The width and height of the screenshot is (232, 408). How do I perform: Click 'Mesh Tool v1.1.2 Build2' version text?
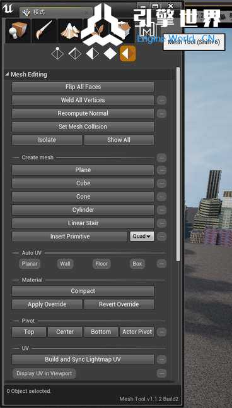[x=149, y=399]
